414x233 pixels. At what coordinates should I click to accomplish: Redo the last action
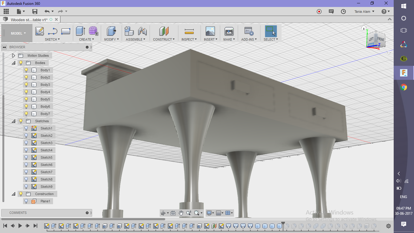(x=60, y=12)
